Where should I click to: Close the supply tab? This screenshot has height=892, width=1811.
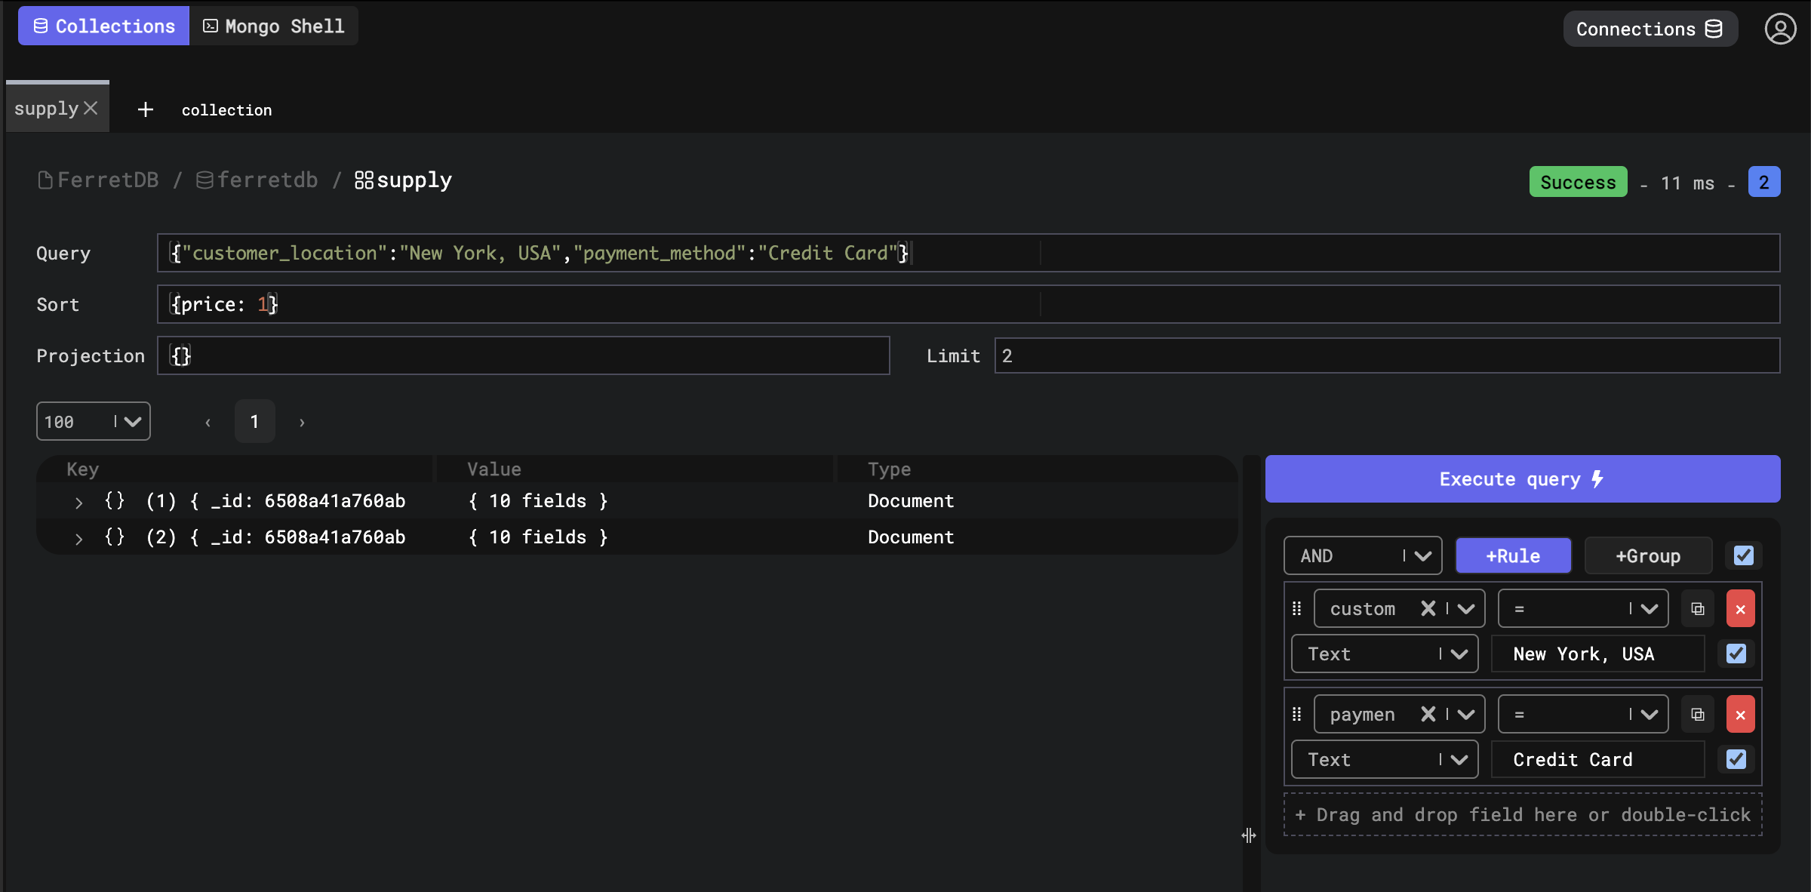(x=91, y=109)
